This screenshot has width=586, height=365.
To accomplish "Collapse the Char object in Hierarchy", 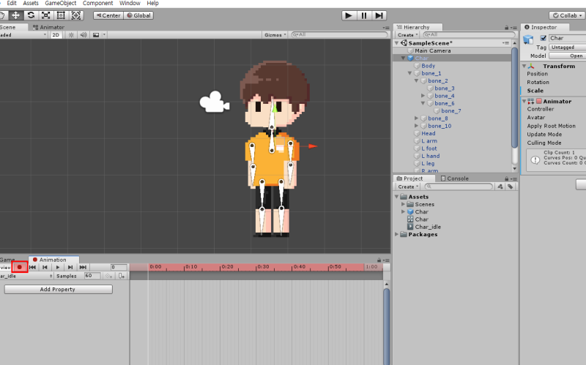I will pyautogui.click(x=404, y=59).
